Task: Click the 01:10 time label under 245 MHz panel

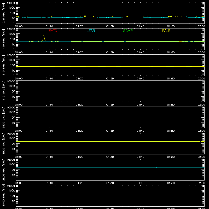Action: pyautogui.click(x=49, y=26)
